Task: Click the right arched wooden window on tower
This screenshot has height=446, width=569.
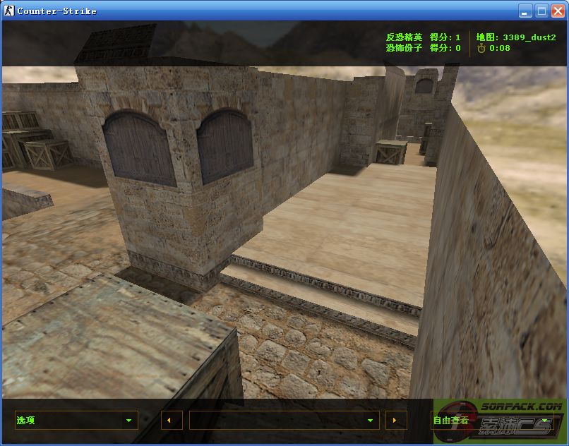Action: point(224,145)
